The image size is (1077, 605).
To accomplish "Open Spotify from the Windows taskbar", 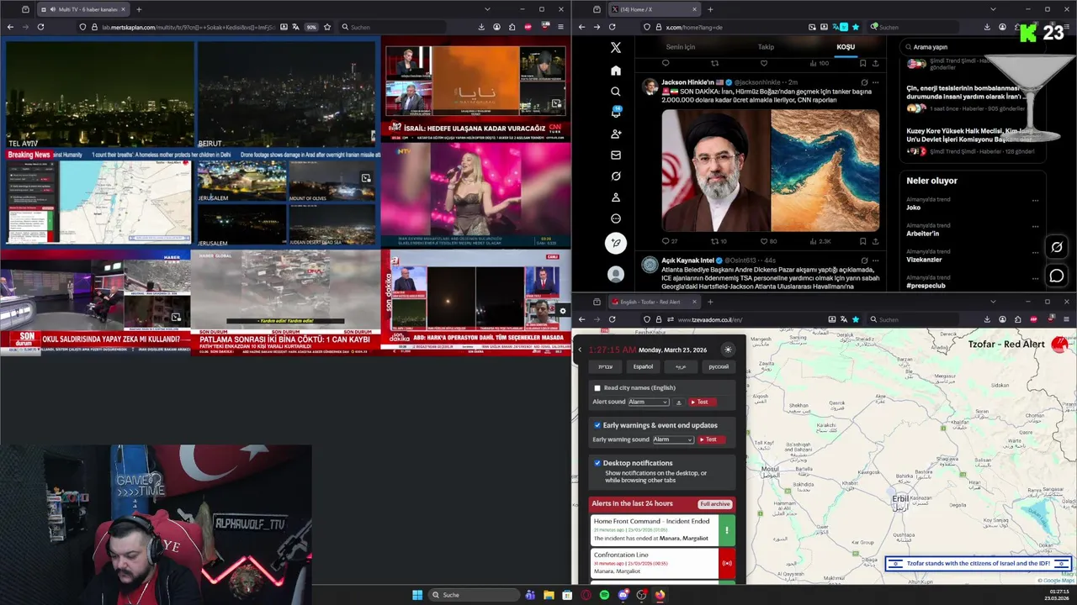I will pyautogui.click(x=604, y=595).
